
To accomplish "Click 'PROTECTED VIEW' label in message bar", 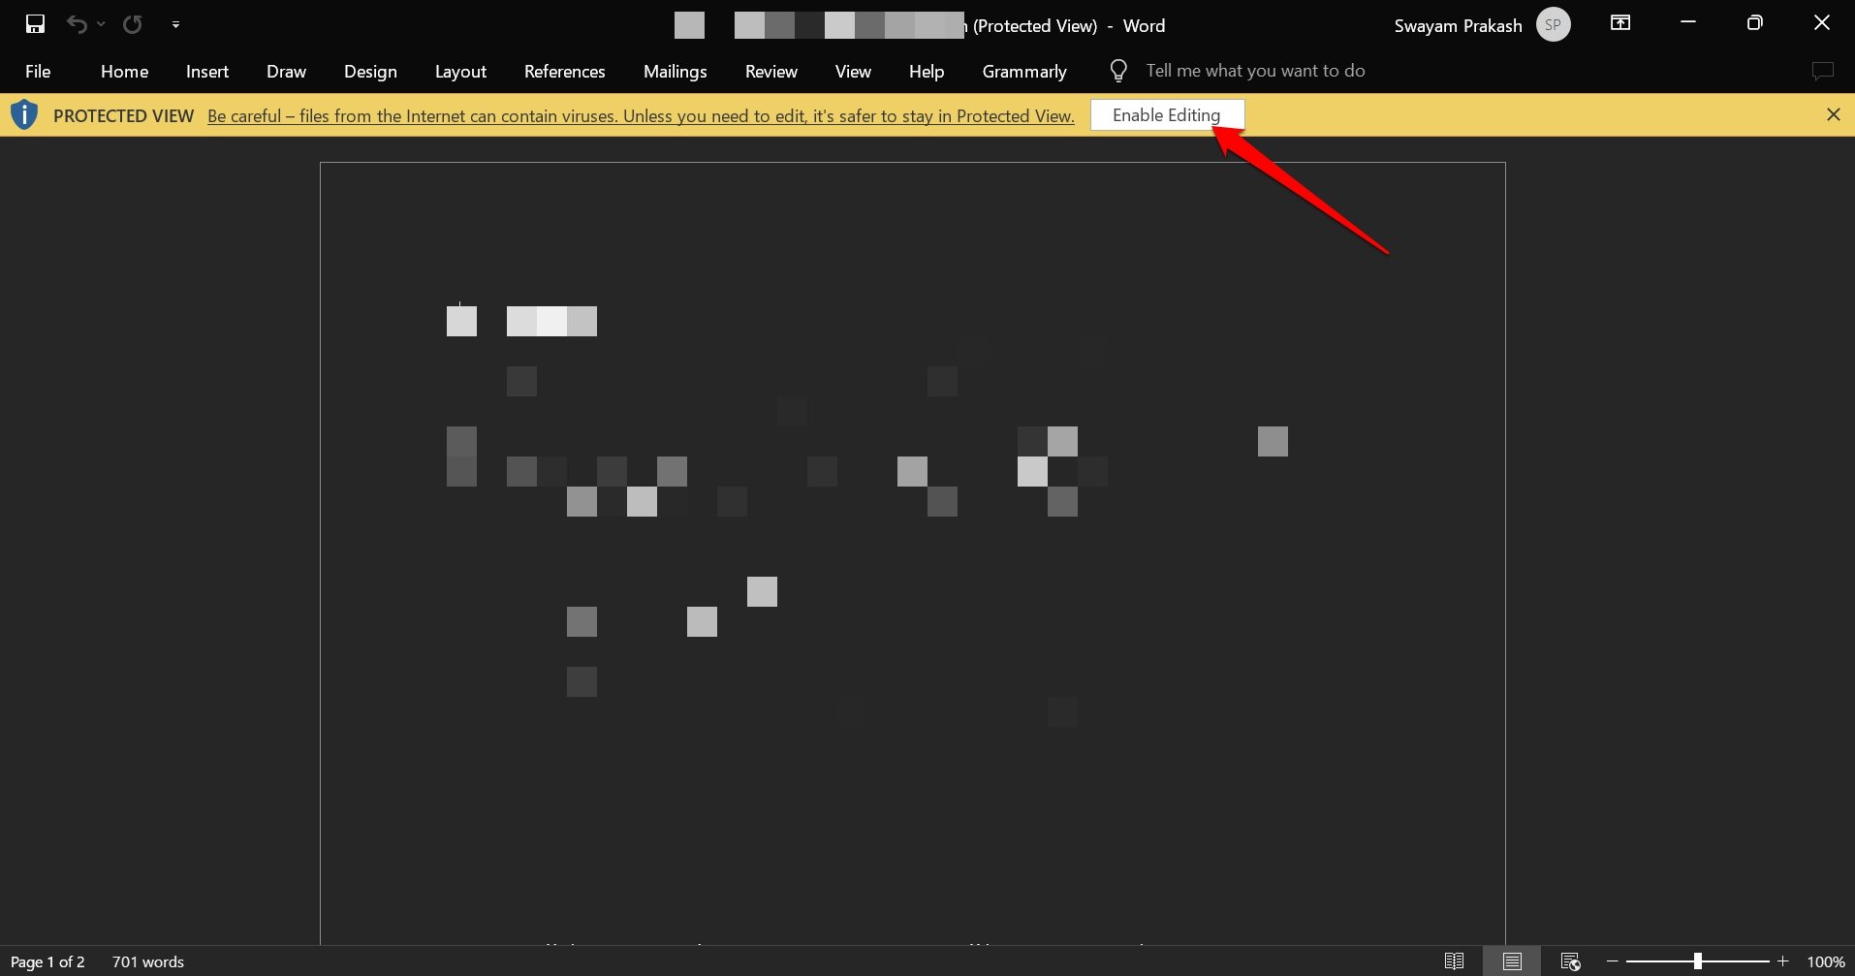I will point(123,116).
